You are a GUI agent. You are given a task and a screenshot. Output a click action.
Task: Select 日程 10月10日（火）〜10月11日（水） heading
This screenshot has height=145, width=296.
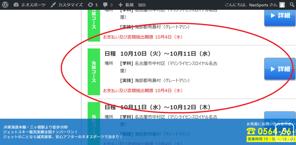coord(158,54)
